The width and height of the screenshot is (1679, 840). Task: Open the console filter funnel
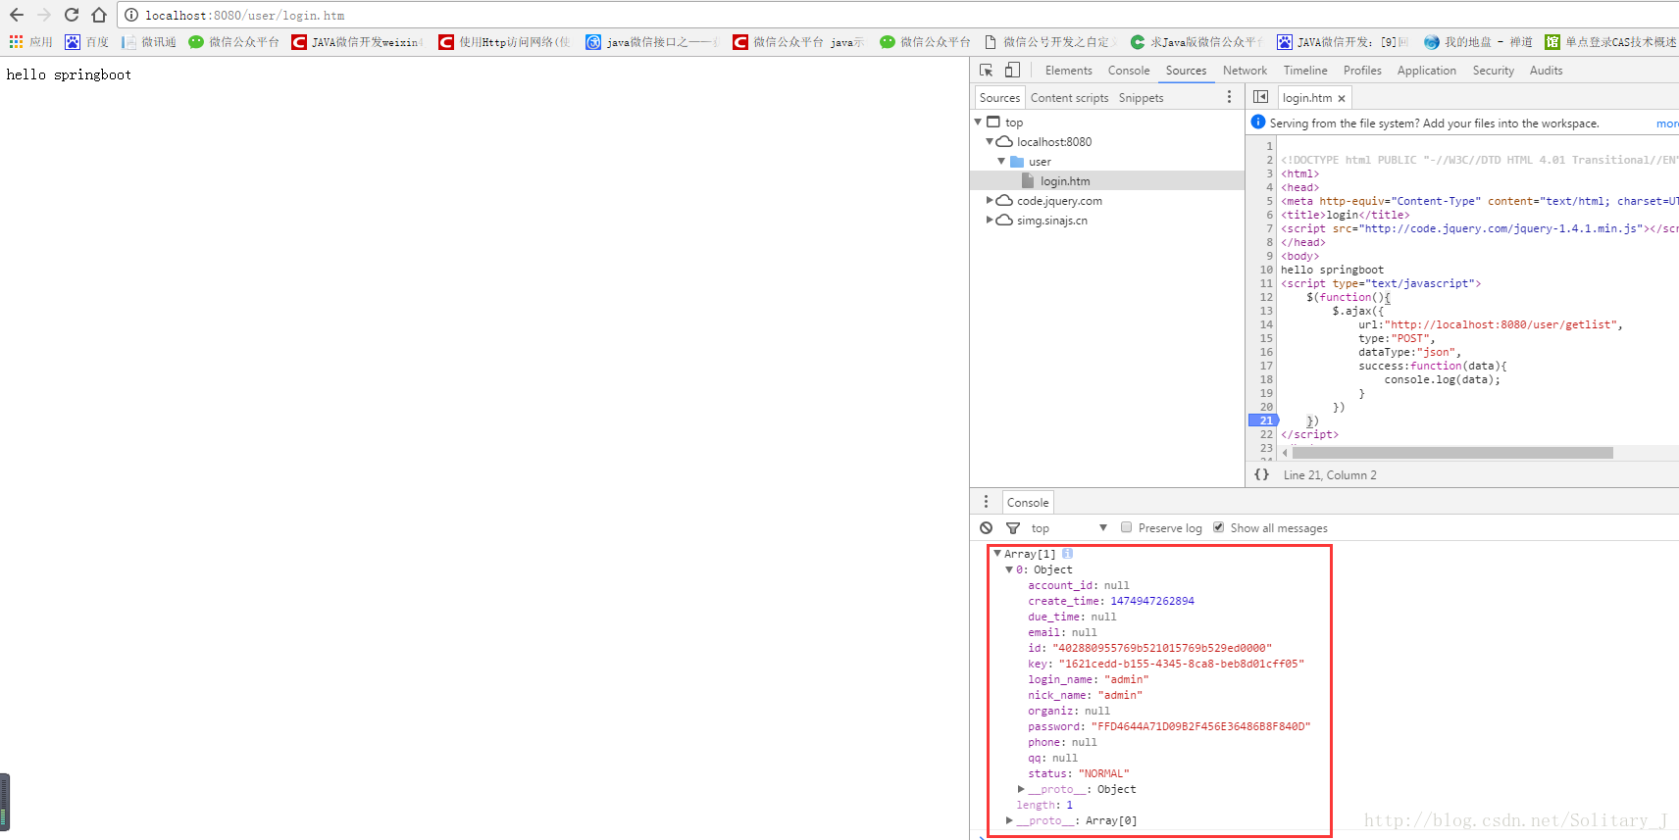1013,527
